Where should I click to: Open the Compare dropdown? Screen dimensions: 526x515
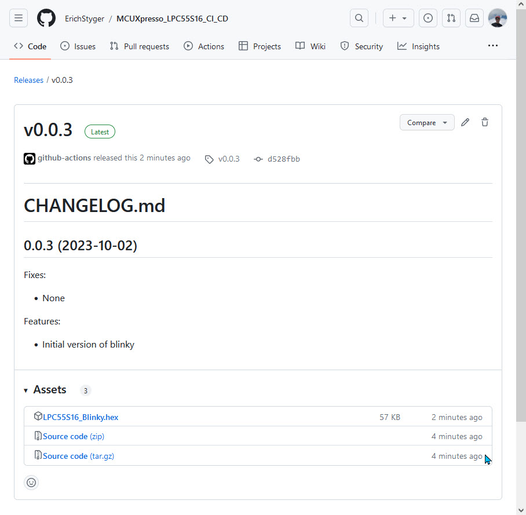pos(427,122)
